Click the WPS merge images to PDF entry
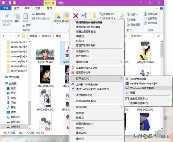The width and height of the screenshot is (173, 142). click(97, 68)
